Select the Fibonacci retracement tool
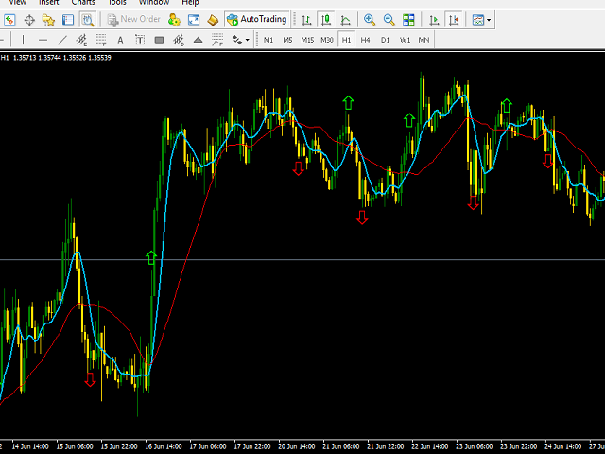 (101, 40)
